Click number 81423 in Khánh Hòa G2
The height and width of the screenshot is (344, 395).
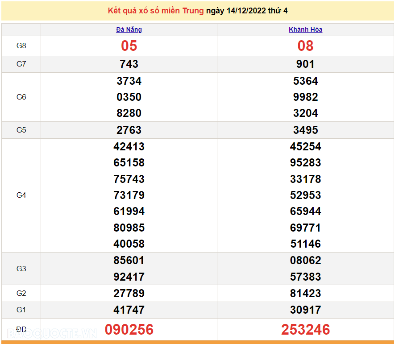(305, 294)
